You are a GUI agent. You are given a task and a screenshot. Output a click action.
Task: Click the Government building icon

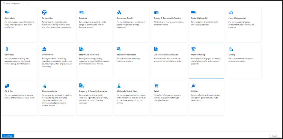click(x=44, y=49)
